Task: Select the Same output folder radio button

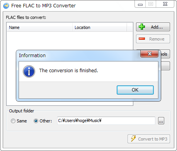Action: (13, 121)
